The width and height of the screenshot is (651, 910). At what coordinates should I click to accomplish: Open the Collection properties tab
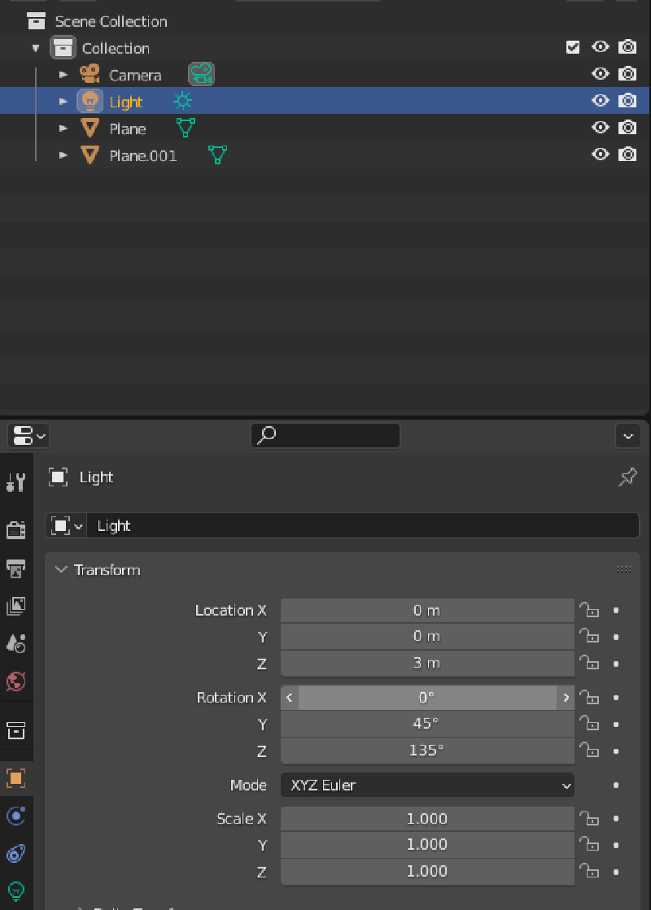15,729
